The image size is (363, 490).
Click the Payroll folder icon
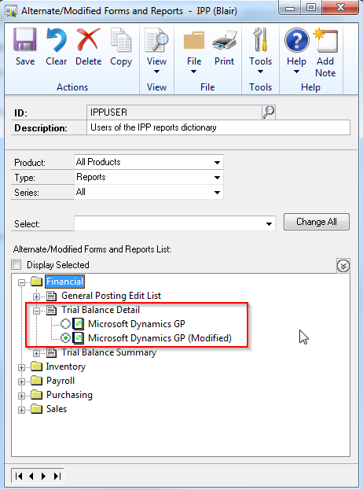36,381
